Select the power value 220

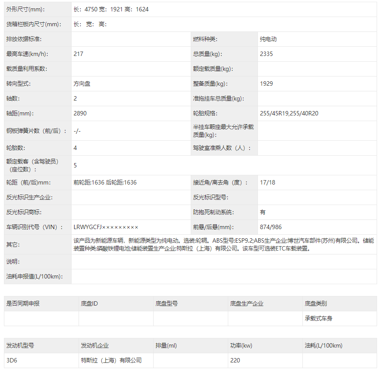click(x=235, y=360)
